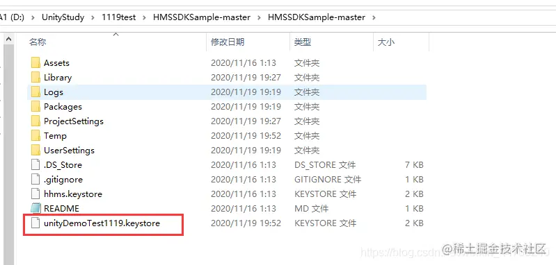This screenshot has height=265, width=556.
Task: Select the Temp folder icon
Action: pos(35,136)
